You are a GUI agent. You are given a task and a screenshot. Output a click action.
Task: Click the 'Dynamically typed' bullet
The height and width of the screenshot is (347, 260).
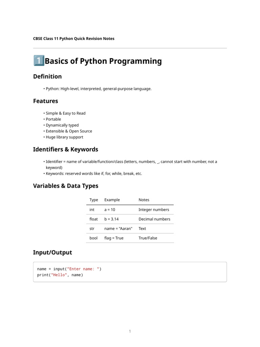(62, 125)
